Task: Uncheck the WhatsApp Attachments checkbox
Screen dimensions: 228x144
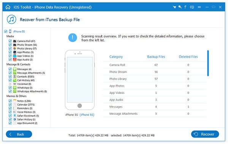Action: (10, 91)
